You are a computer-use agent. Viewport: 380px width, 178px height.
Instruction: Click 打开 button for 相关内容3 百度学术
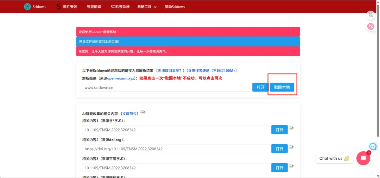pyautogui.click(x=279, y=167)
